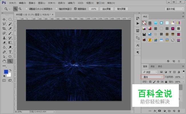Screen dimensions: 186x114
Task: Select the Eraser tool
Action: click(x=4, y=42)
